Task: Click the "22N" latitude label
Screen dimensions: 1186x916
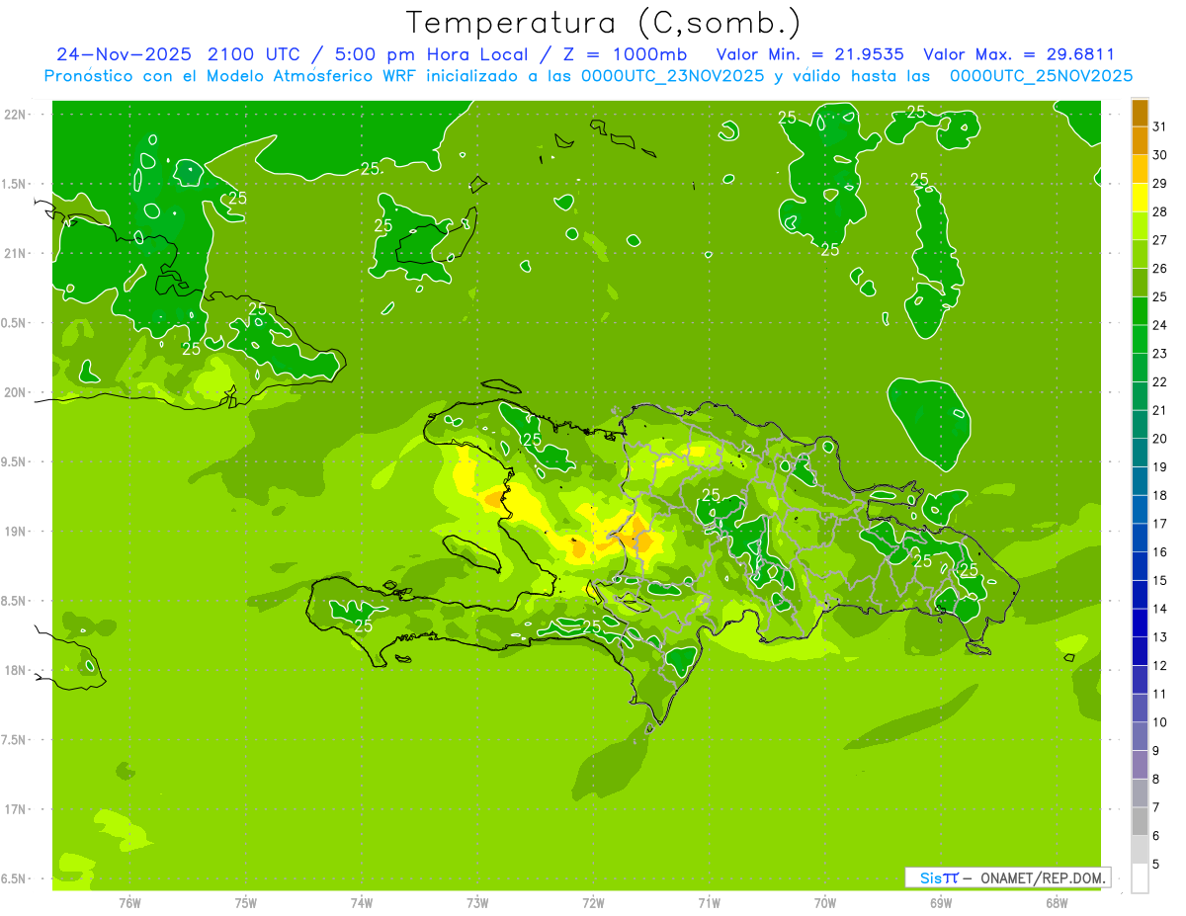Action: coord(16,115)
